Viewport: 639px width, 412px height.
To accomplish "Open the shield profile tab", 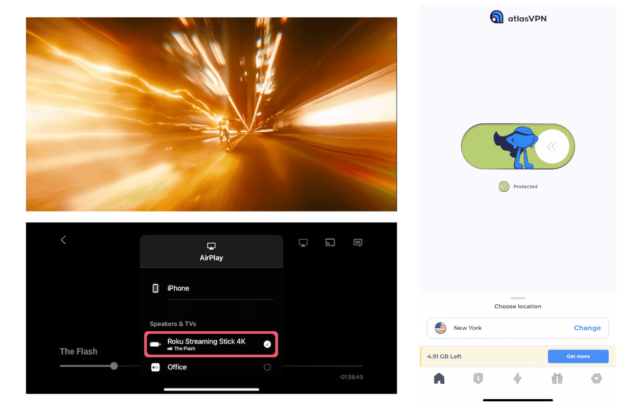I will click(478, 379).
